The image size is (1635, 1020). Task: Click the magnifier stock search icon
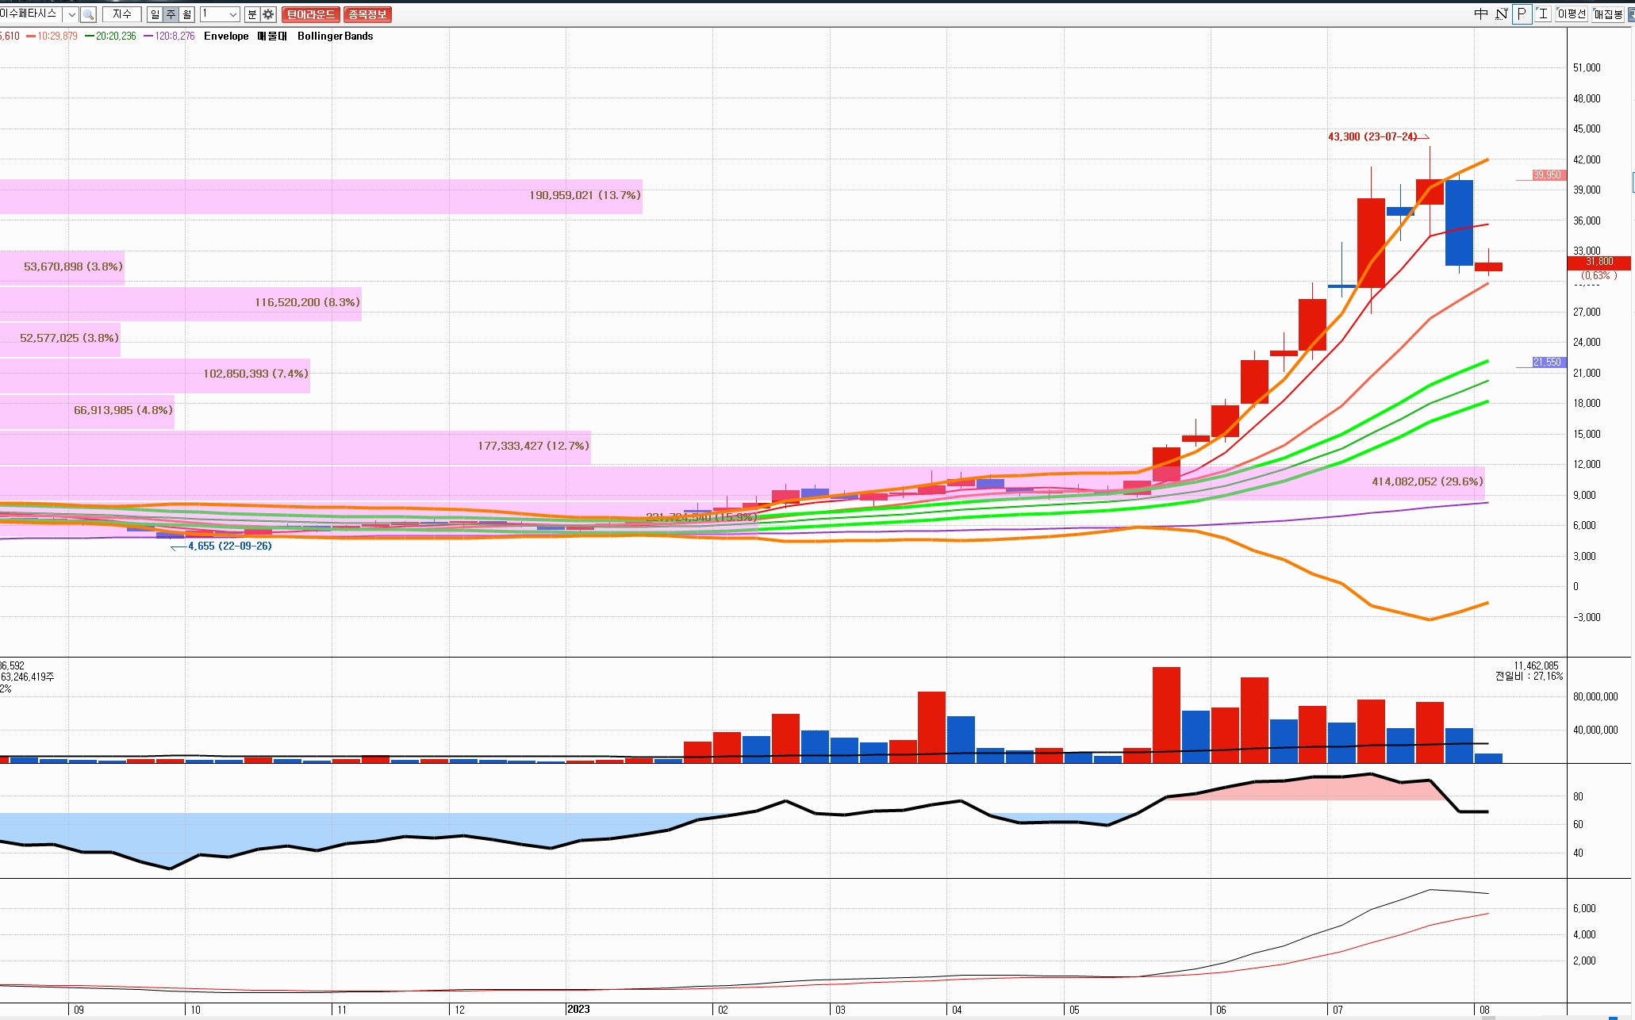tap(88, 14)
